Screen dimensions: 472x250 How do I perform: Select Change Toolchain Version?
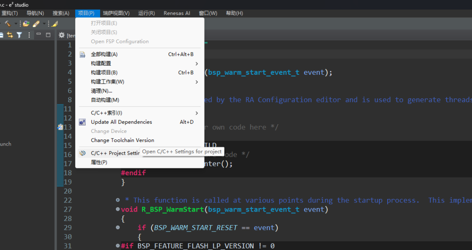(x=122, y=140)
